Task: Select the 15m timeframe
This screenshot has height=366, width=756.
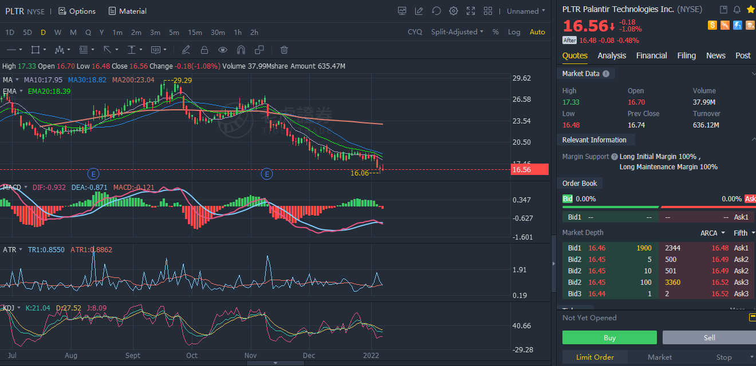Action: [x=195, y=32]
